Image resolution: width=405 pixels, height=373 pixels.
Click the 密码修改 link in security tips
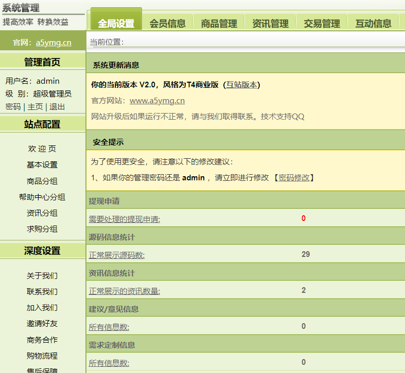click(x=294, y=177)
